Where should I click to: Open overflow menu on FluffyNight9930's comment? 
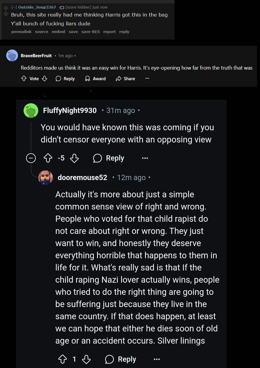pyautogui.click(x=145, y=158)
